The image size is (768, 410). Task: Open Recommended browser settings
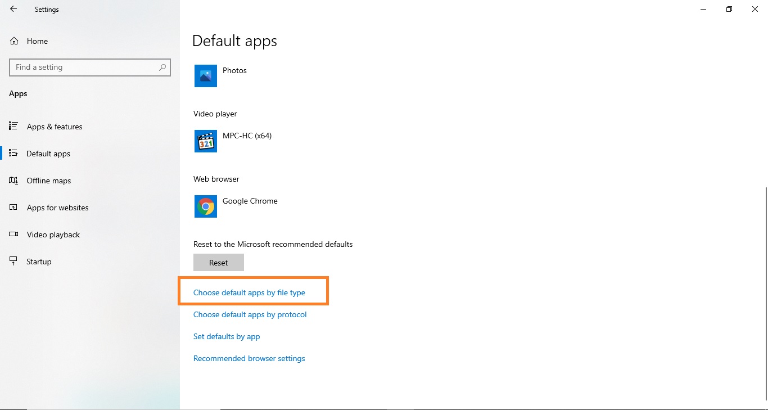[x=249, y=358]
